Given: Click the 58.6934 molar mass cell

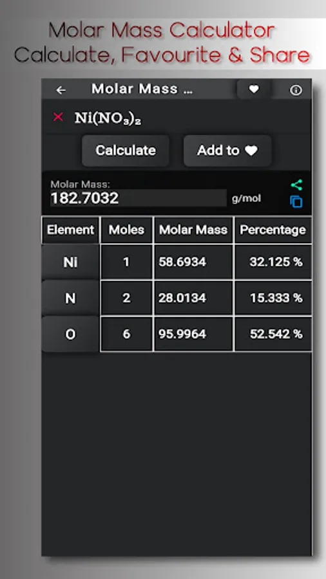Looking at the screenshot, I should click(193, 262).
